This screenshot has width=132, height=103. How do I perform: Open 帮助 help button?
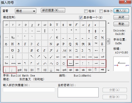coord(121,24)
